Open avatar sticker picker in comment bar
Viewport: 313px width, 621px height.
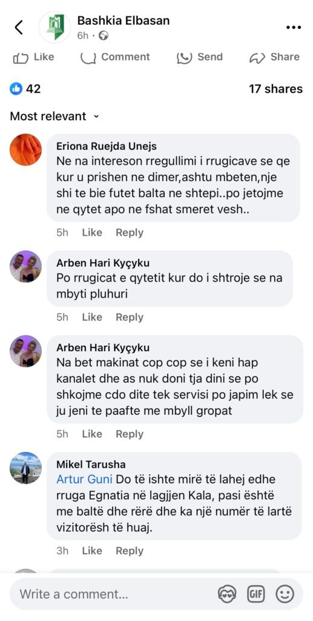point(227,594)
